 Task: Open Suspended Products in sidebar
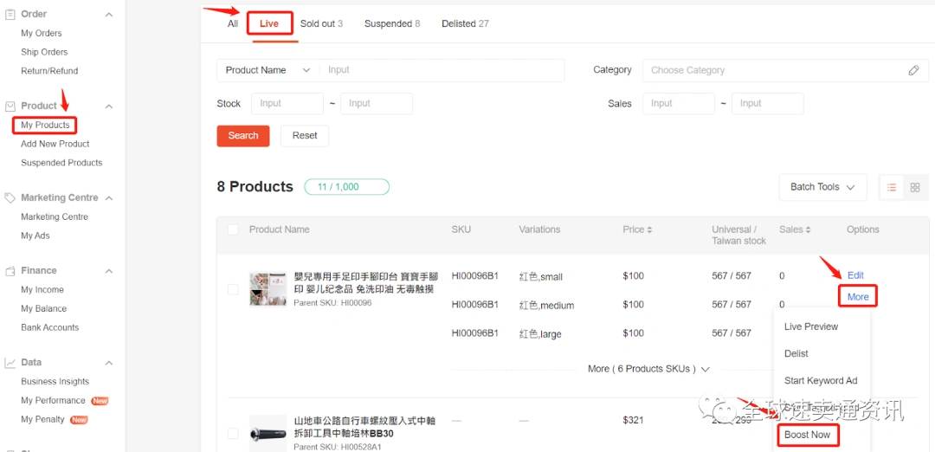[x=61, y=163]
